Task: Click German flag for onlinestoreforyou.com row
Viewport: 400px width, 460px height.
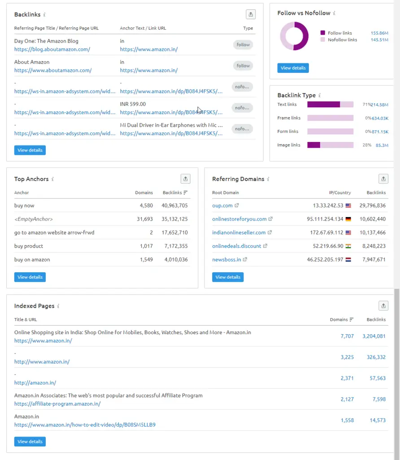Action: click(x=348, y=219)
